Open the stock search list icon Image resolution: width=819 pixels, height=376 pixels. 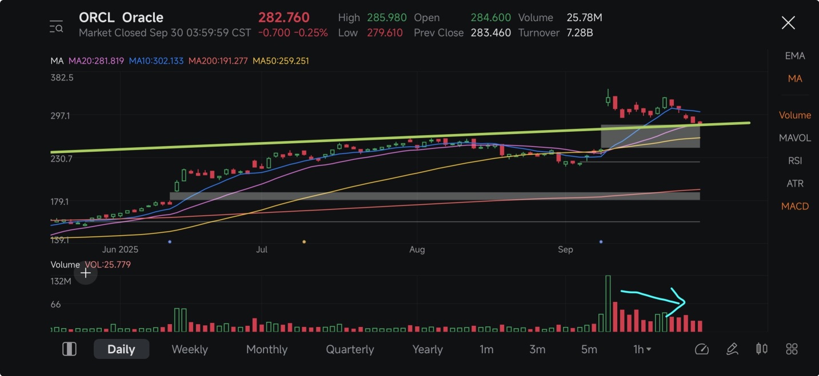point(56,26)
